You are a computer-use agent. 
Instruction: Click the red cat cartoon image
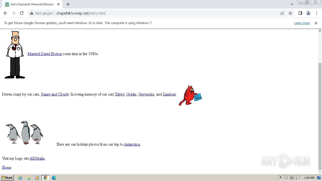click(190, 95)
